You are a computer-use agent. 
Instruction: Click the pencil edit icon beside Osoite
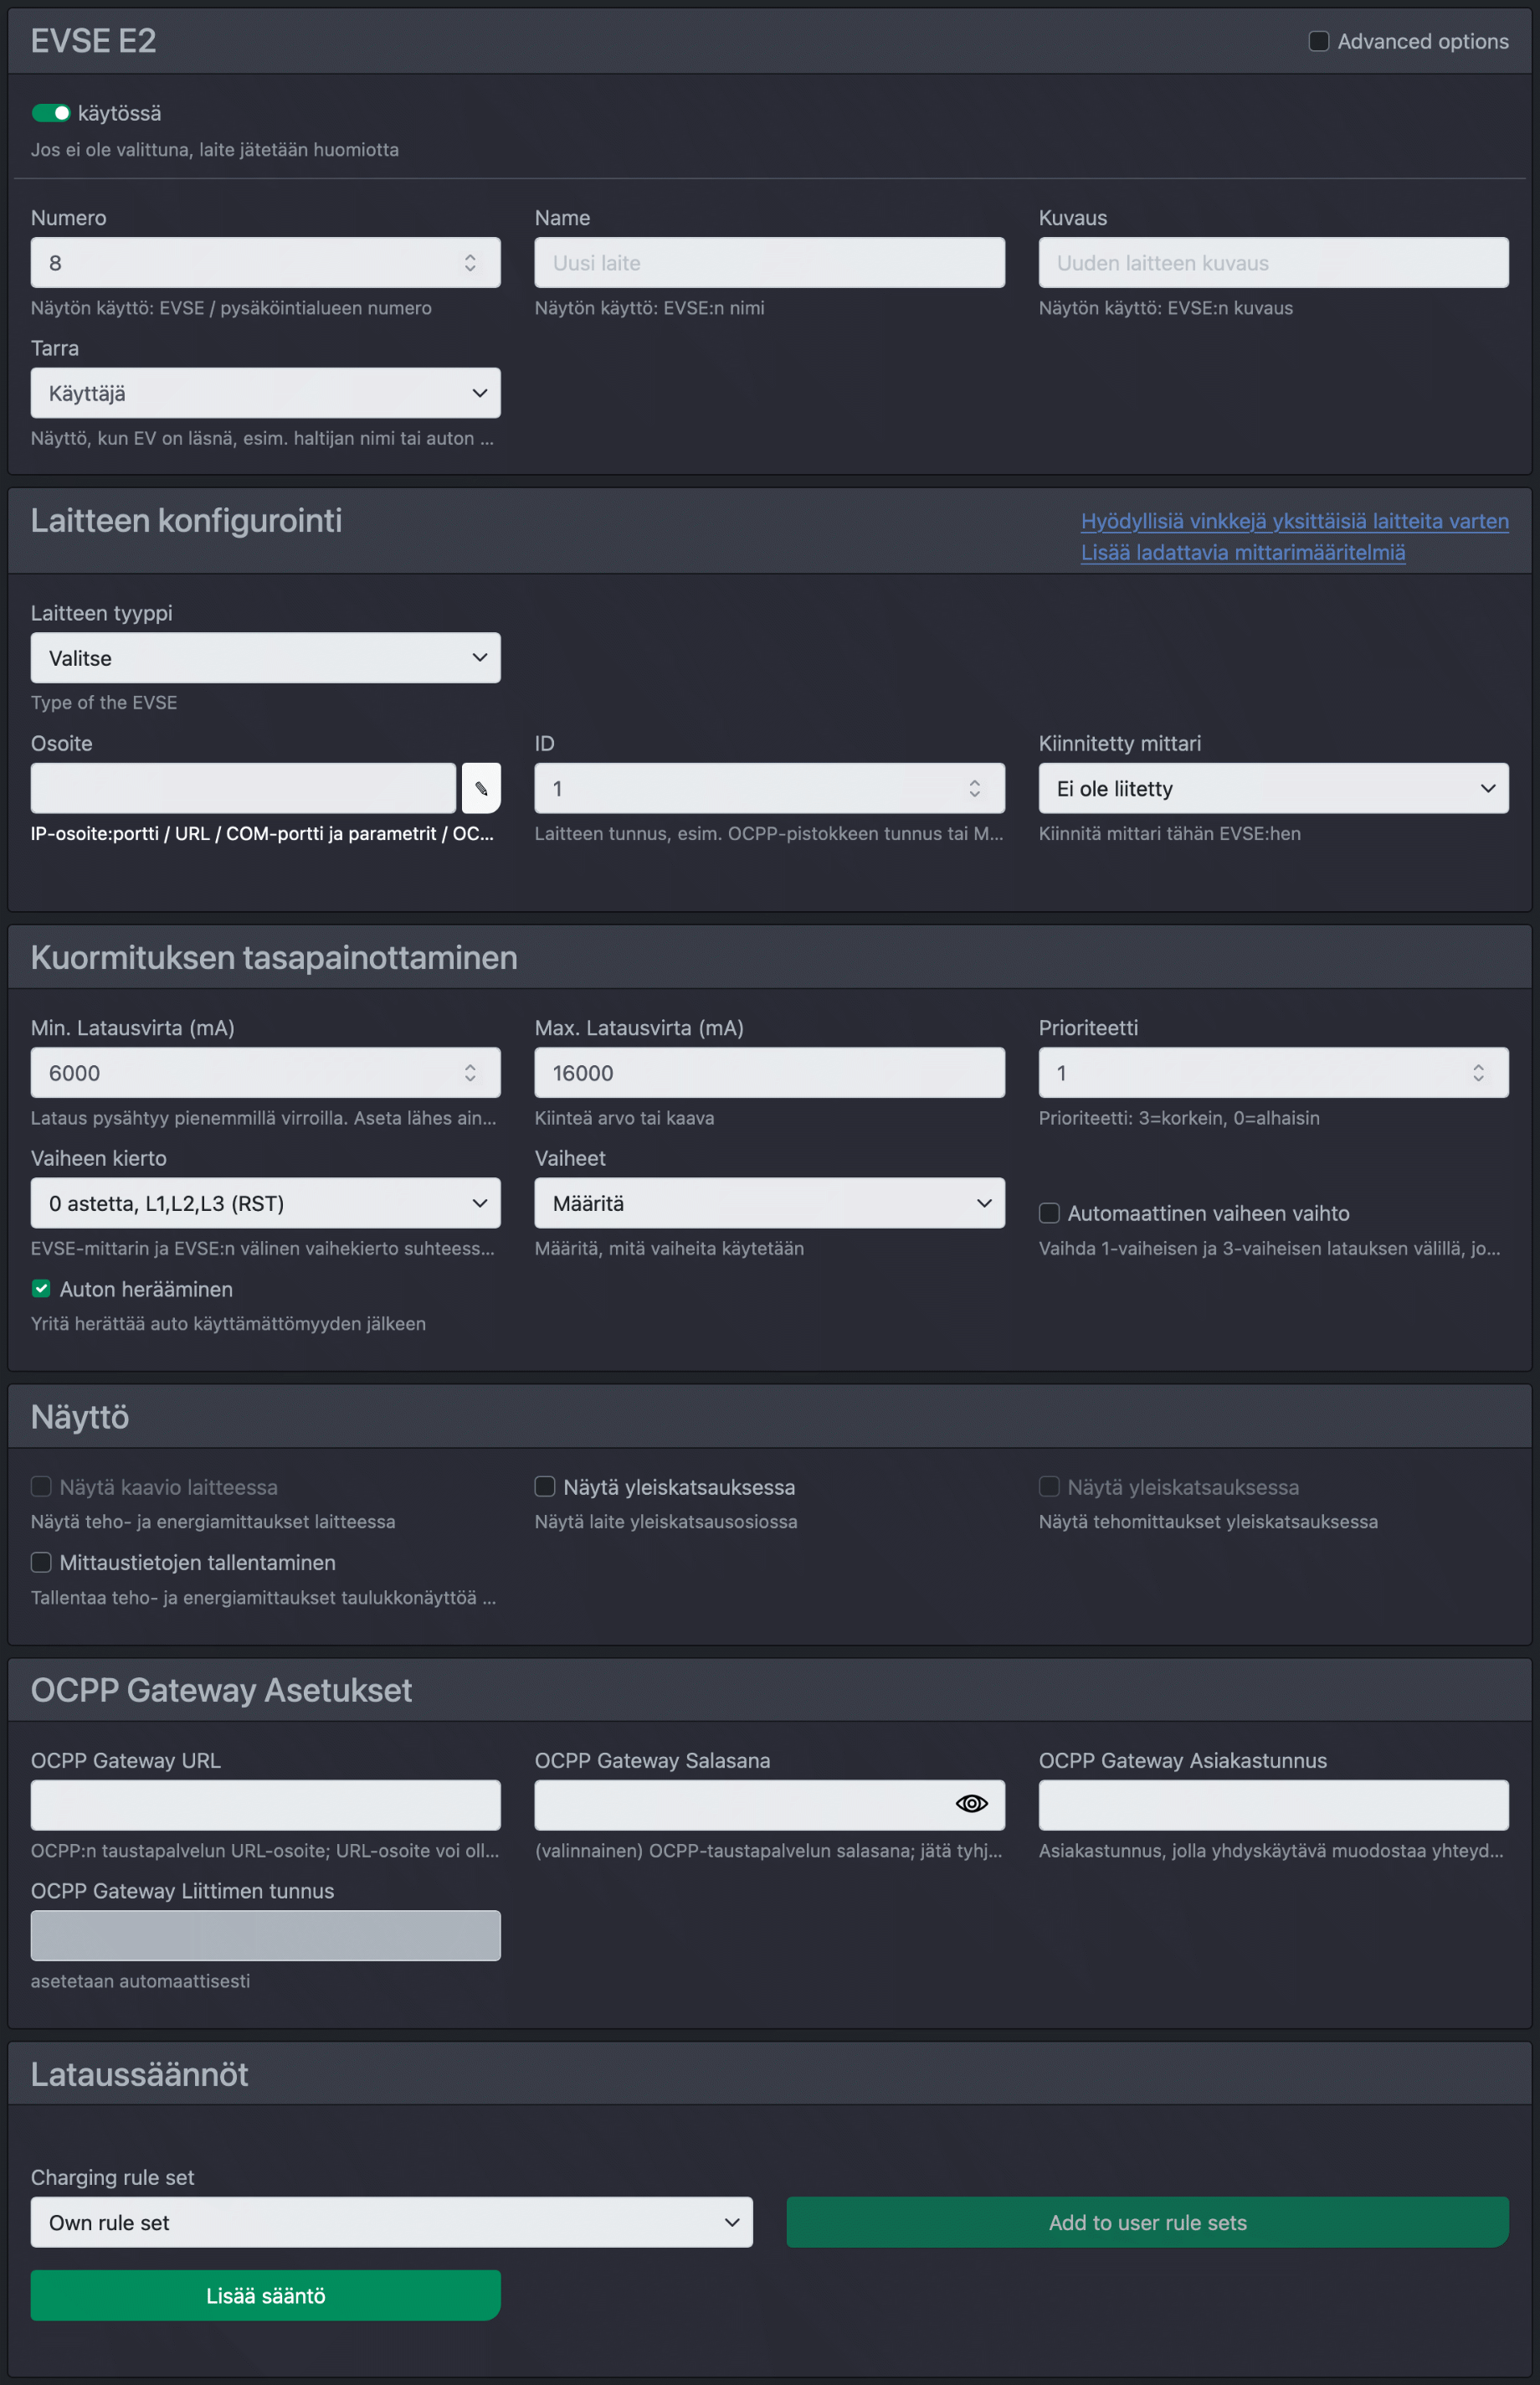(x=481, y=788)
